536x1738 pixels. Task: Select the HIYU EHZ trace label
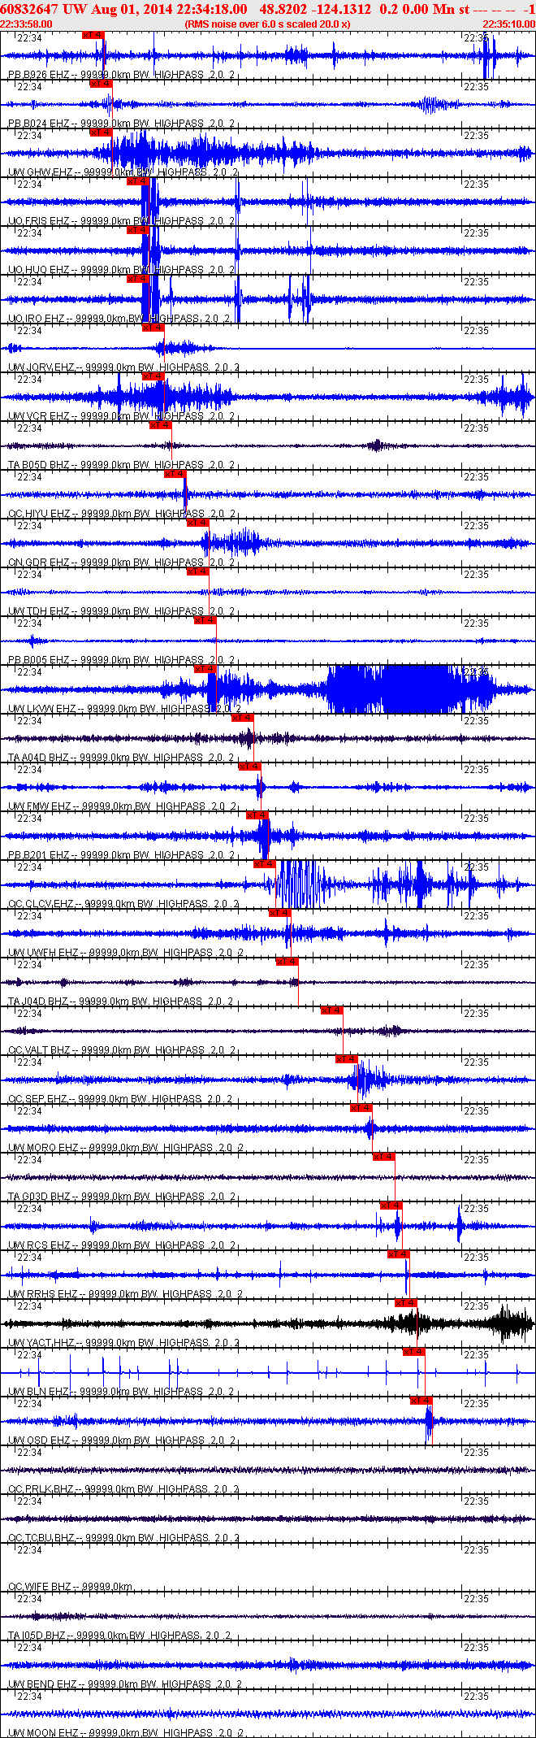(121, 514)
